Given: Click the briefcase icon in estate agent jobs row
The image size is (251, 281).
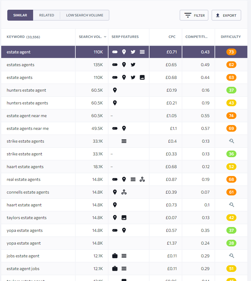Looking at the screenshot, I should pyautogui.click(x=115, y=269).
